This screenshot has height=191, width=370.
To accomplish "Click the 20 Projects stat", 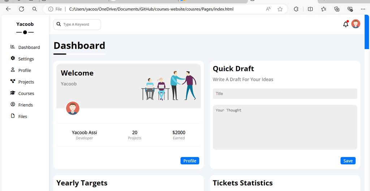I will click(134, 135).
